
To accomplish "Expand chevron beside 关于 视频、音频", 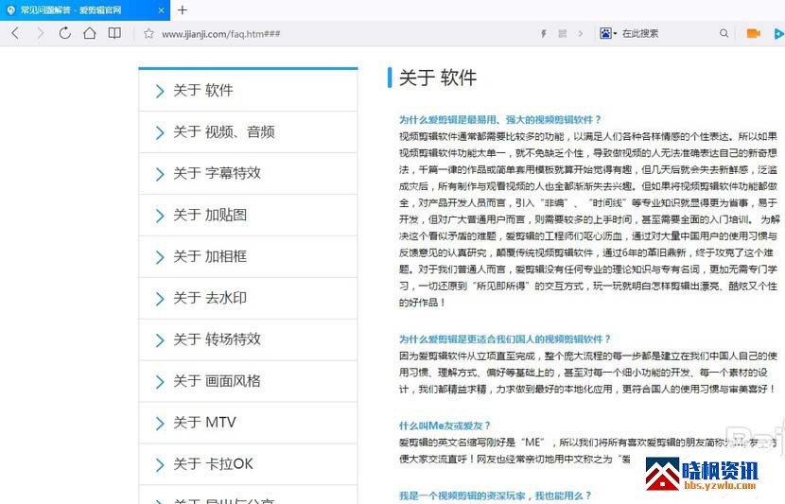I will point(160,132).
